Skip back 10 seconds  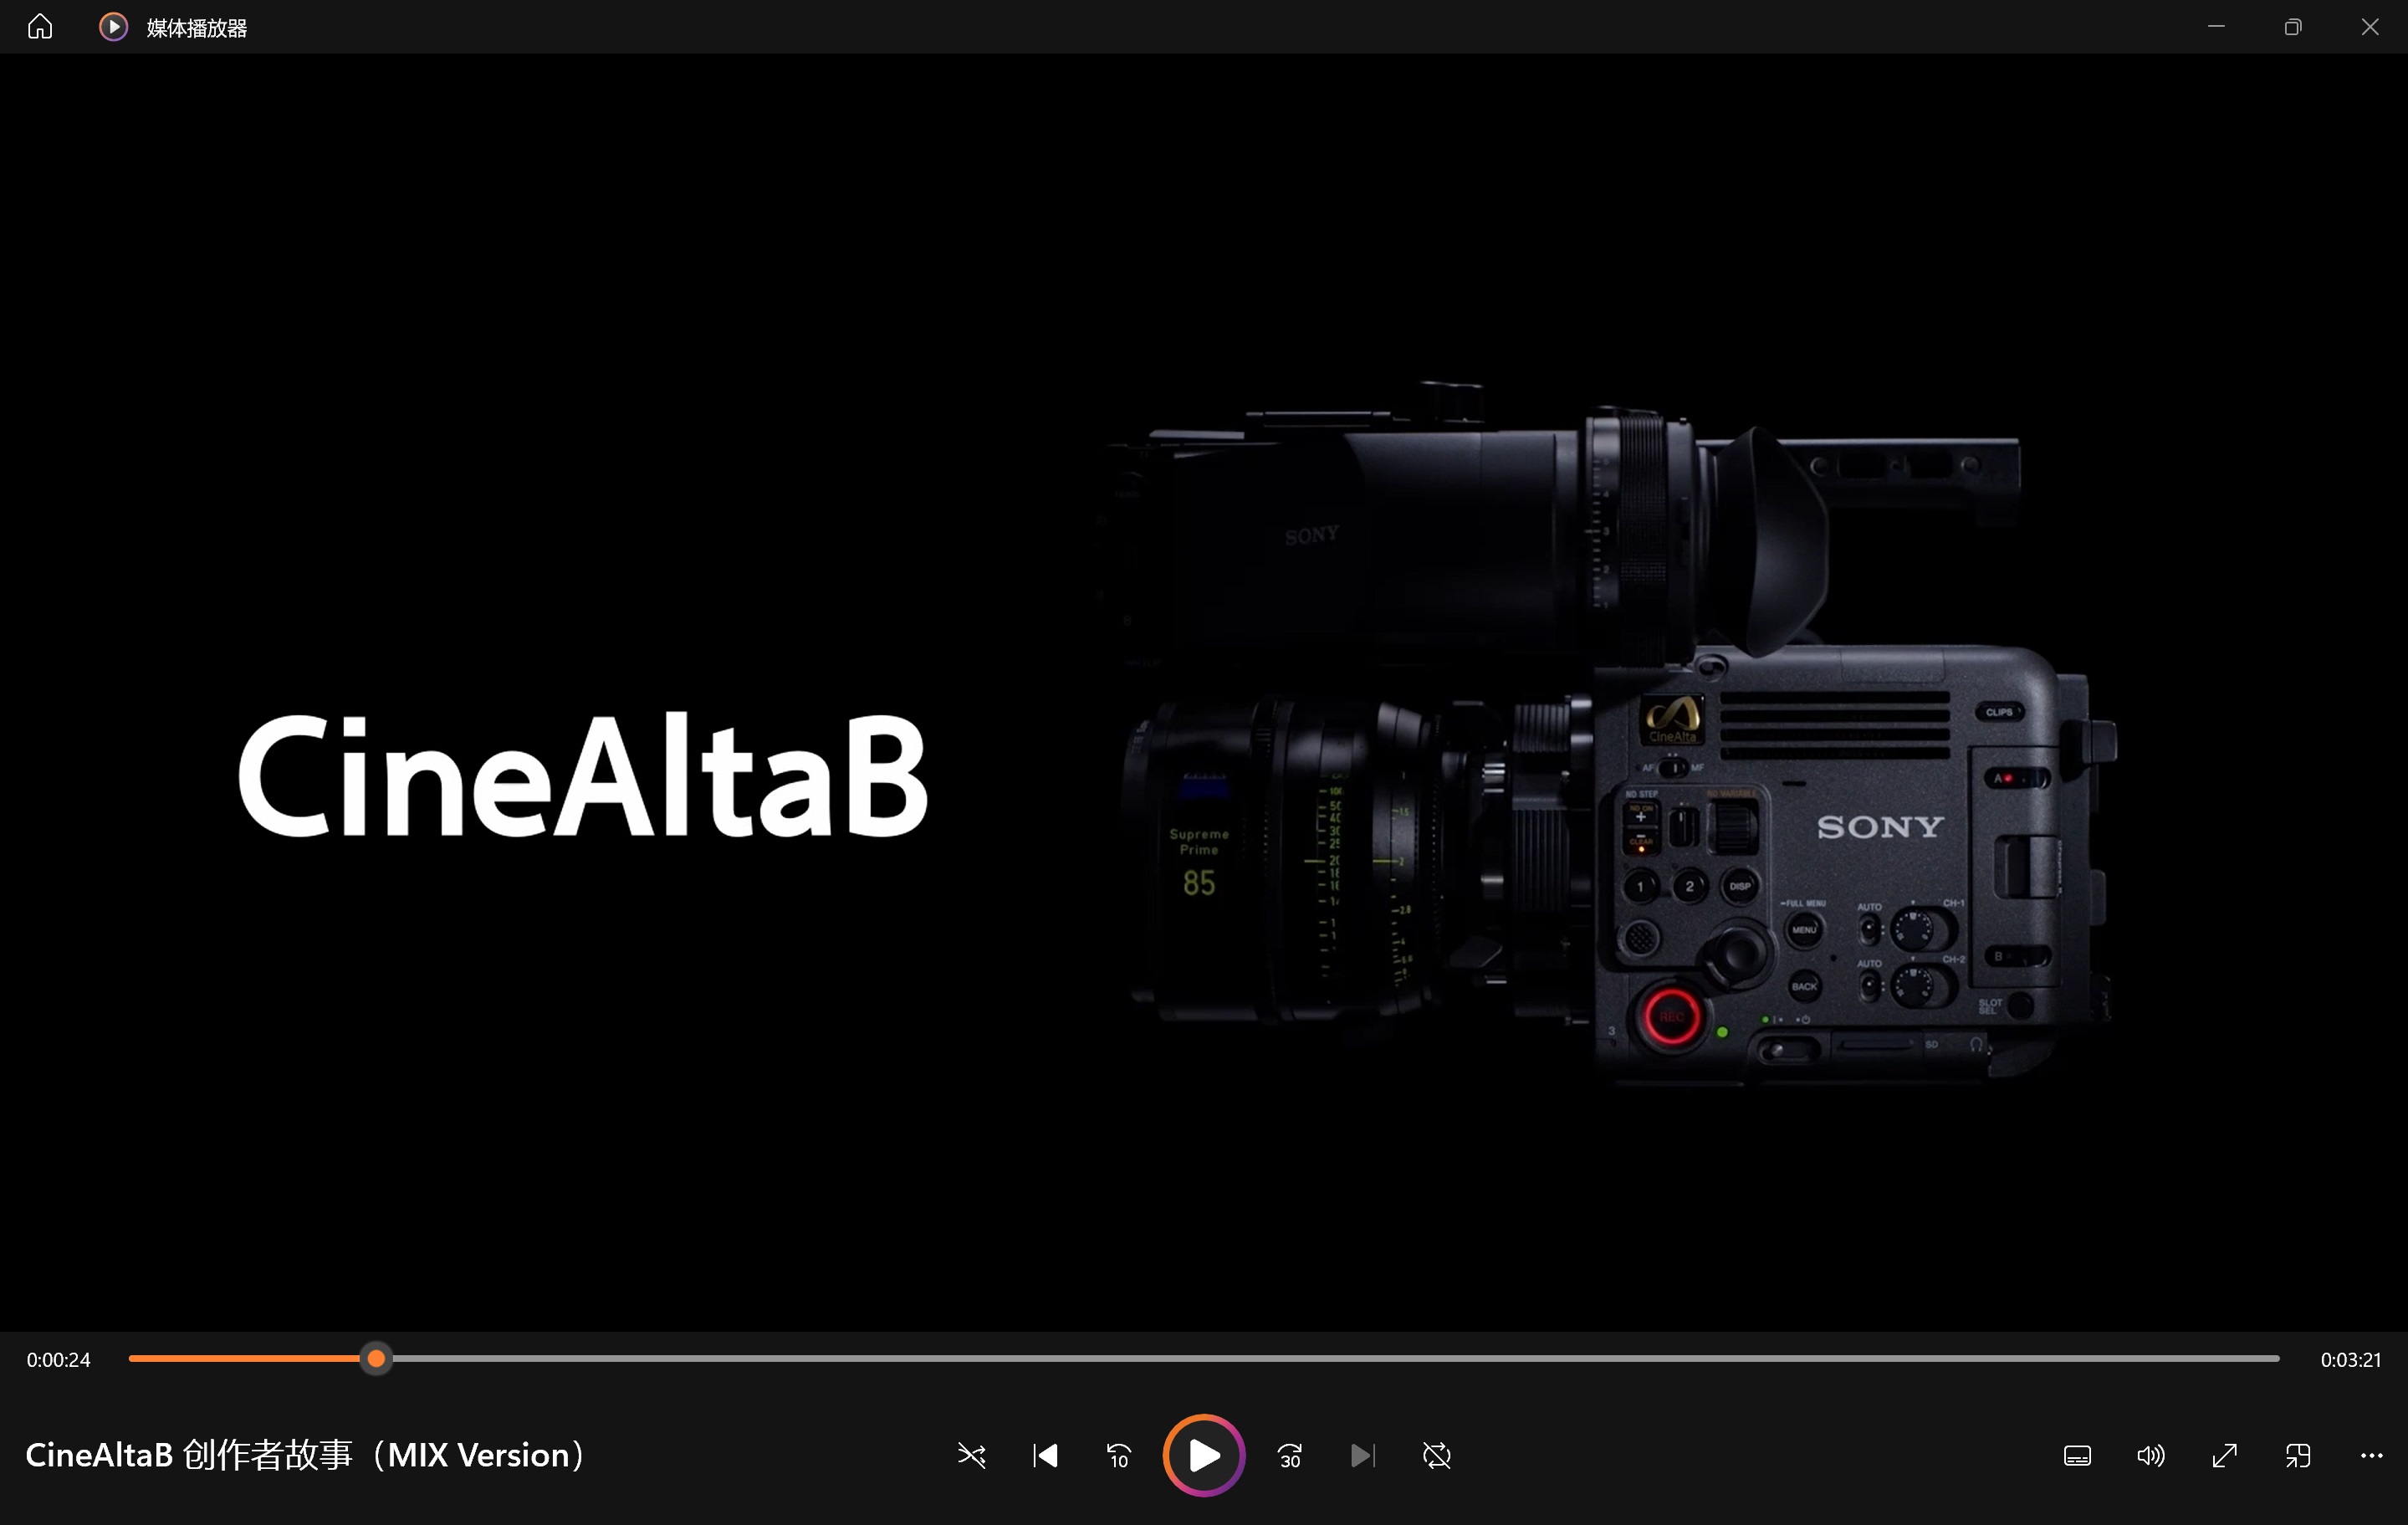pos(1118,1455)
